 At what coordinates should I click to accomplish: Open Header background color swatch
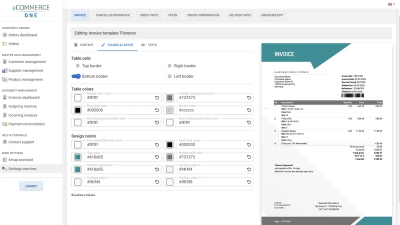click(169, 97)
